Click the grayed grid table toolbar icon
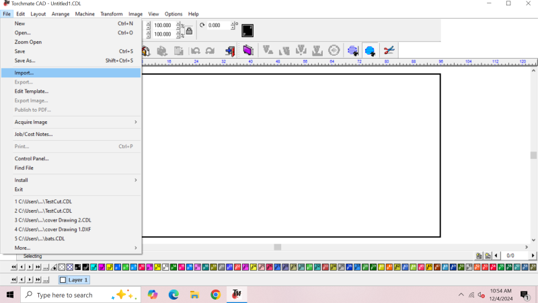This screenshot has width=538, height=303. pyautogui.click(x=178, y=51)
